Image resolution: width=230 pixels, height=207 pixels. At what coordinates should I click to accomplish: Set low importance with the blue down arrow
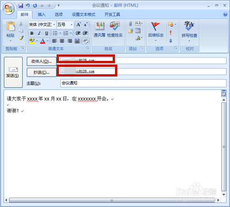[x=171, y=41]
